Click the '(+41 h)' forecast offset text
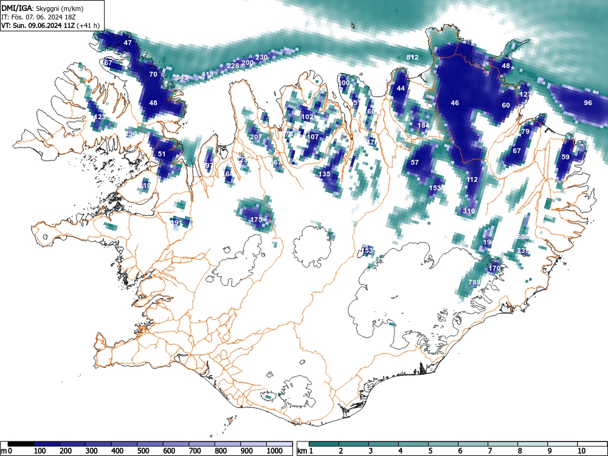 (88, 26)
